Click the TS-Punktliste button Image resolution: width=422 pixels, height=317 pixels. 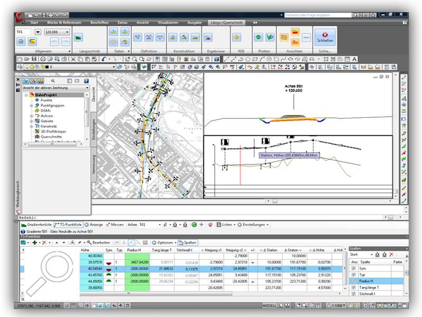[x=68, y=225]
